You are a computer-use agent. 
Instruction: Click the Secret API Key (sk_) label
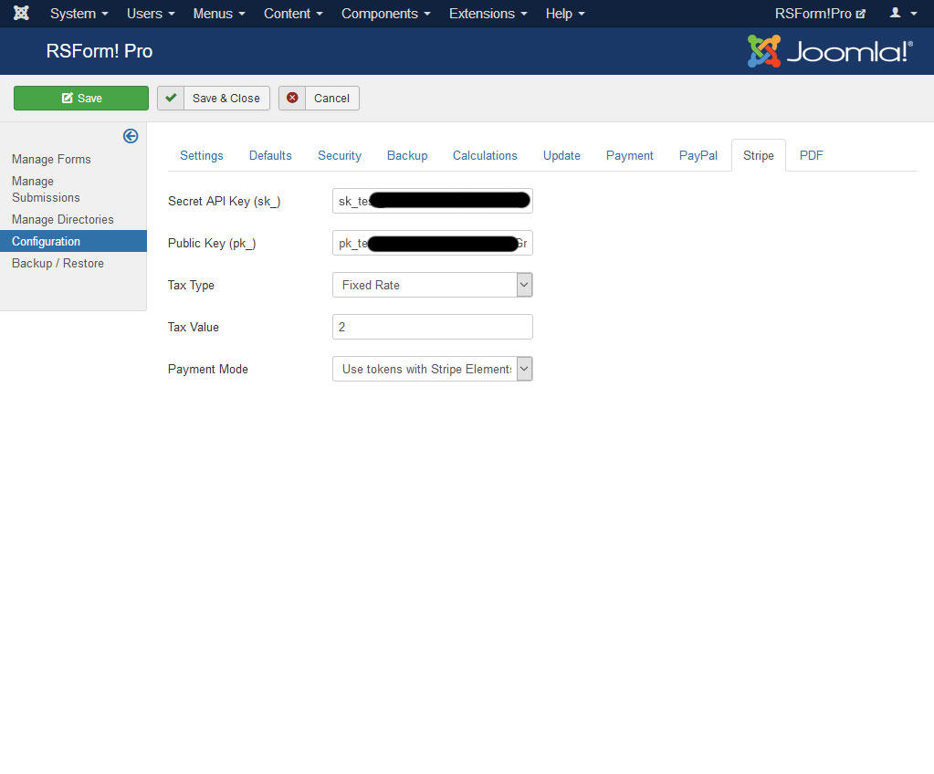click(224, 201)
